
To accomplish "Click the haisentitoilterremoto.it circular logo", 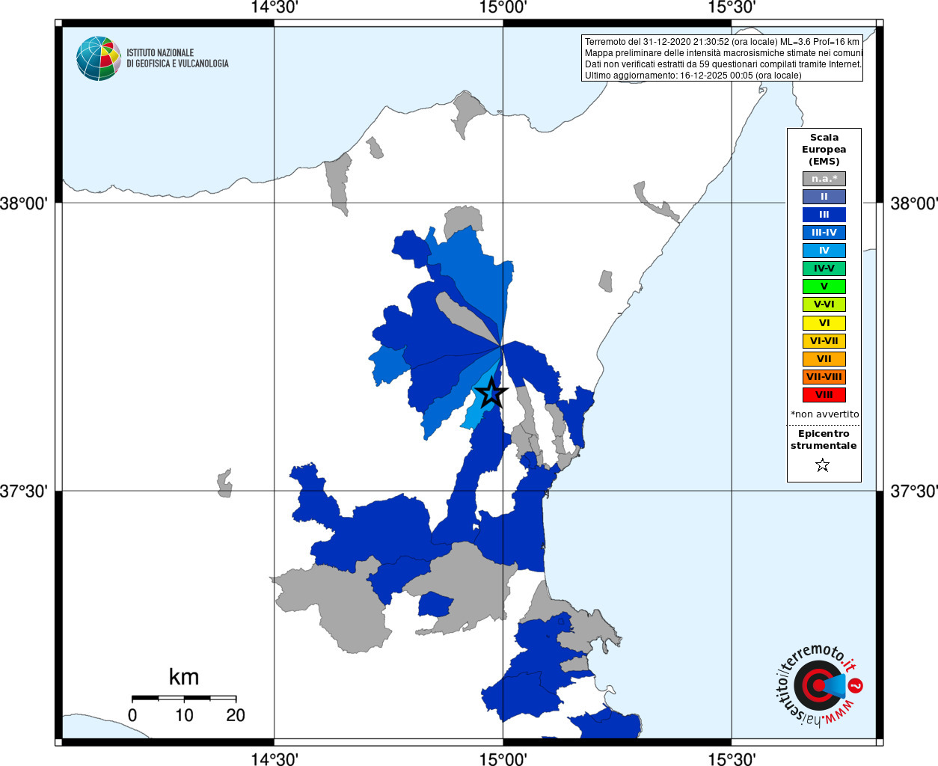I will (x=818, y=684).
